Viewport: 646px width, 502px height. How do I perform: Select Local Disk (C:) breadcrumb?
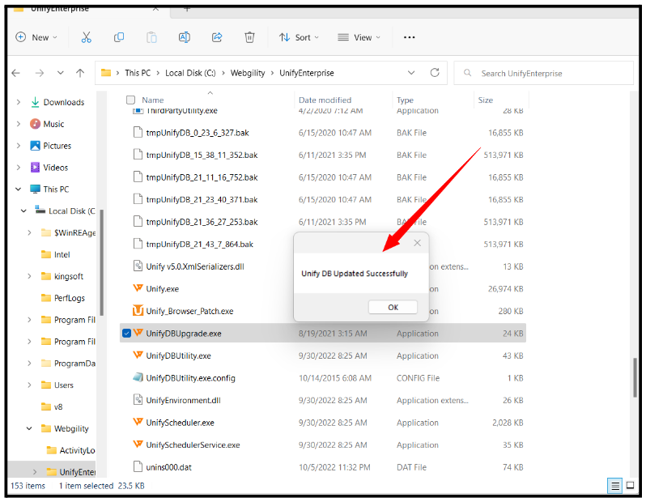[190, 73]
